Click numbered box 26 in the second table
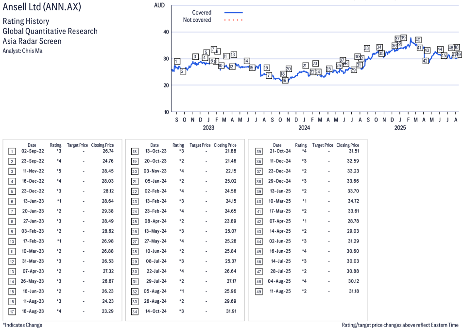Viewport: 464px width, 328px height. pyautogui.click(x=135, y=231)
